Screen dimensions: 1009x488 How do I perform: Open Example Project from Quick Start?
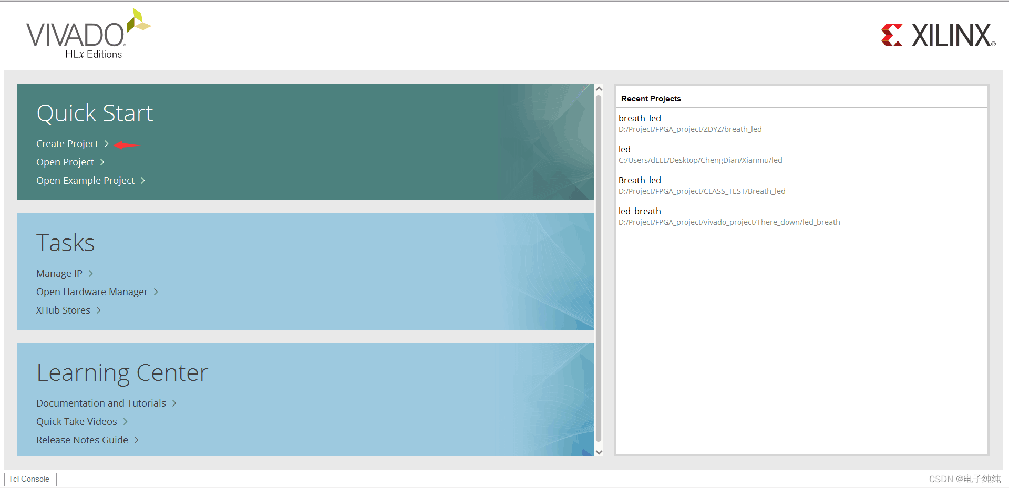click(85, 181)
